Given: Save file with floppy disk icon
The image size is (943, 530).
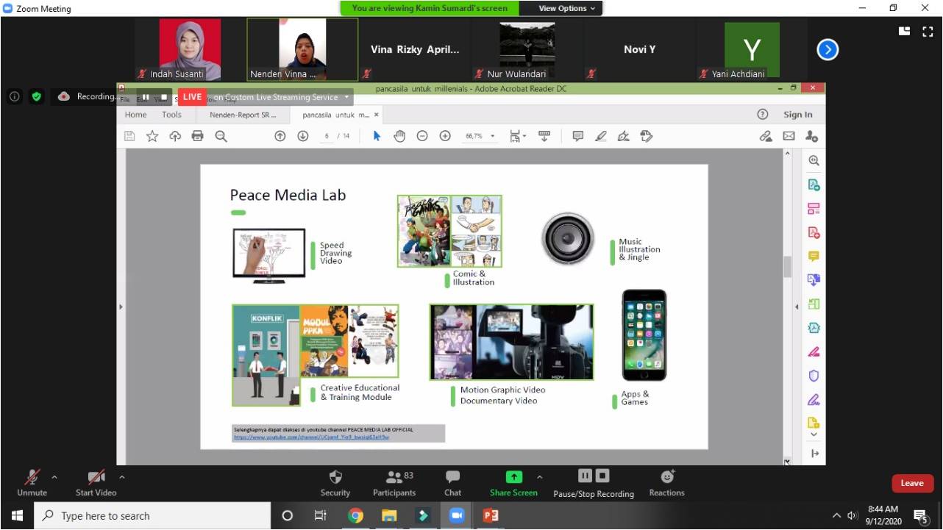Looking at the screenshot, I should click(x=129, y=136).
